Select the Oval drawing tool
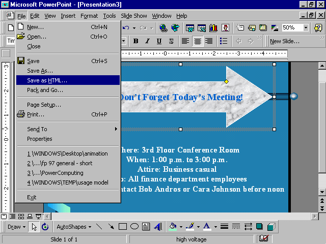326x244 pixels. pyautogui.click(x=134, y=227)
